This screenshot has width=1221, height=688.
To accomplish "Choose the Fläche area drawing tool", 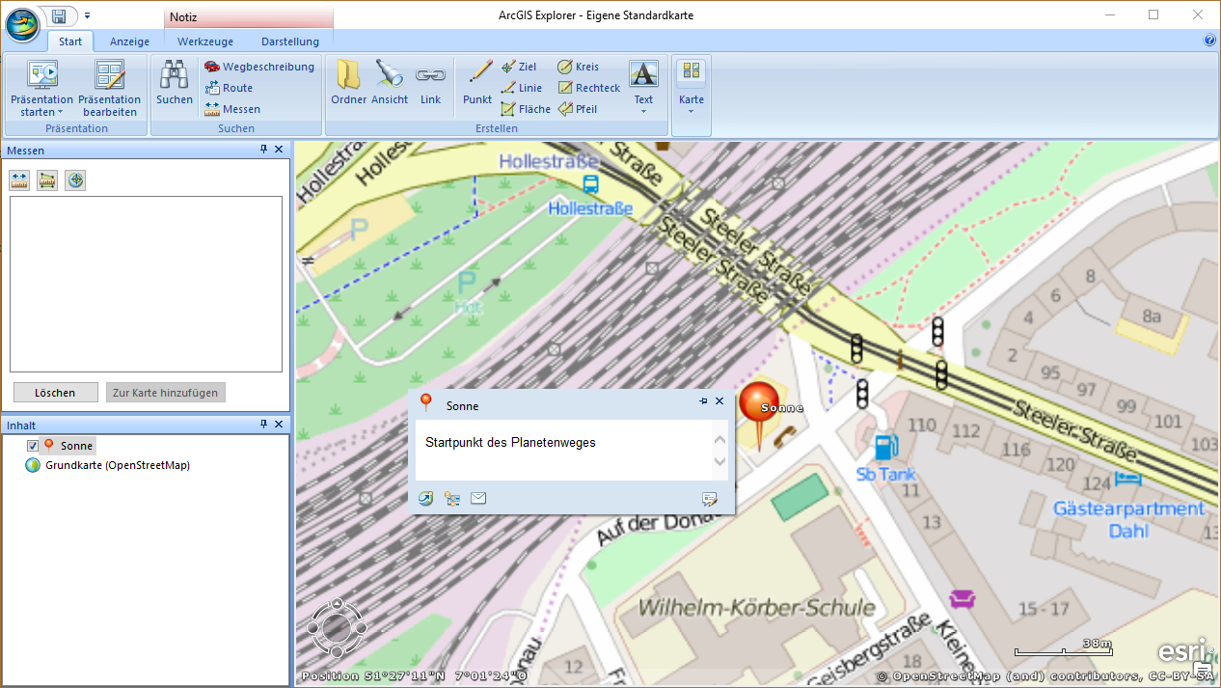I will [x=526, y=109].
